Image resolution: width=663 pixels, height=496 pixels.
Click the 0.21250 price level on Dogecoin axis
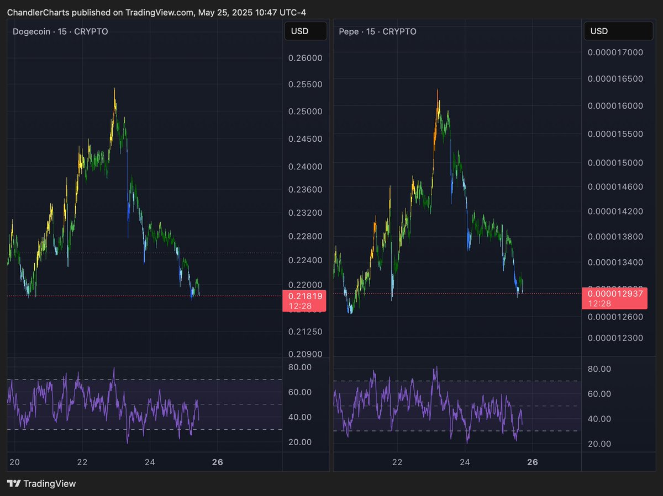click(x=305, y=332)
